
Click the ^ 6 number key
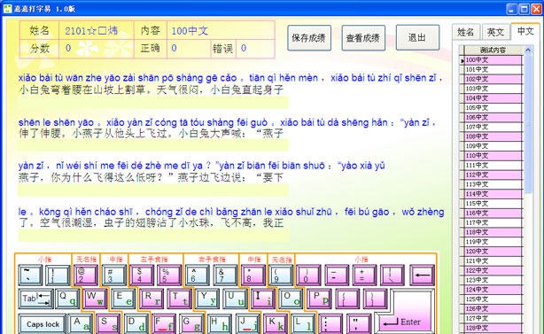[x=198, y=276]
